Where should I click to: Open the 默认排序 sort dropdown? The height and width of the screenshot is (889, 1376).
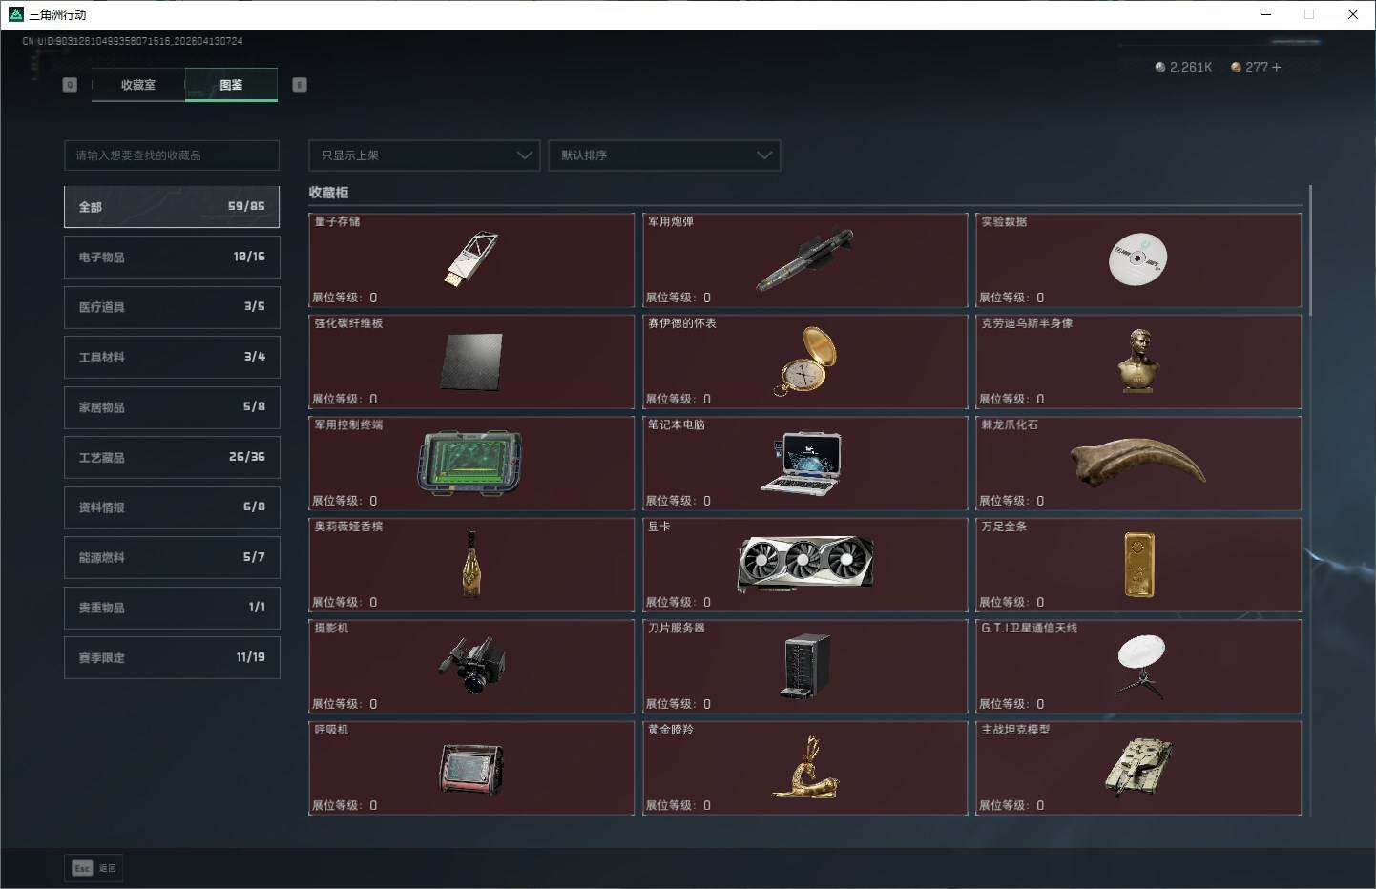[x=664, y=155]
